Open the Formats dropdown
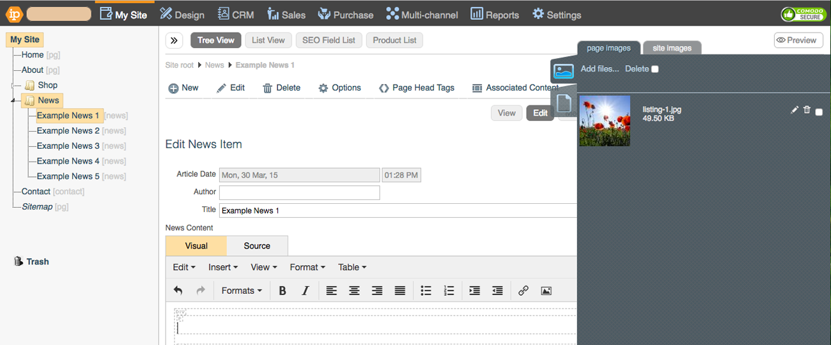The height and width of the screenshot is (345, 831). [x=242, y=291]
